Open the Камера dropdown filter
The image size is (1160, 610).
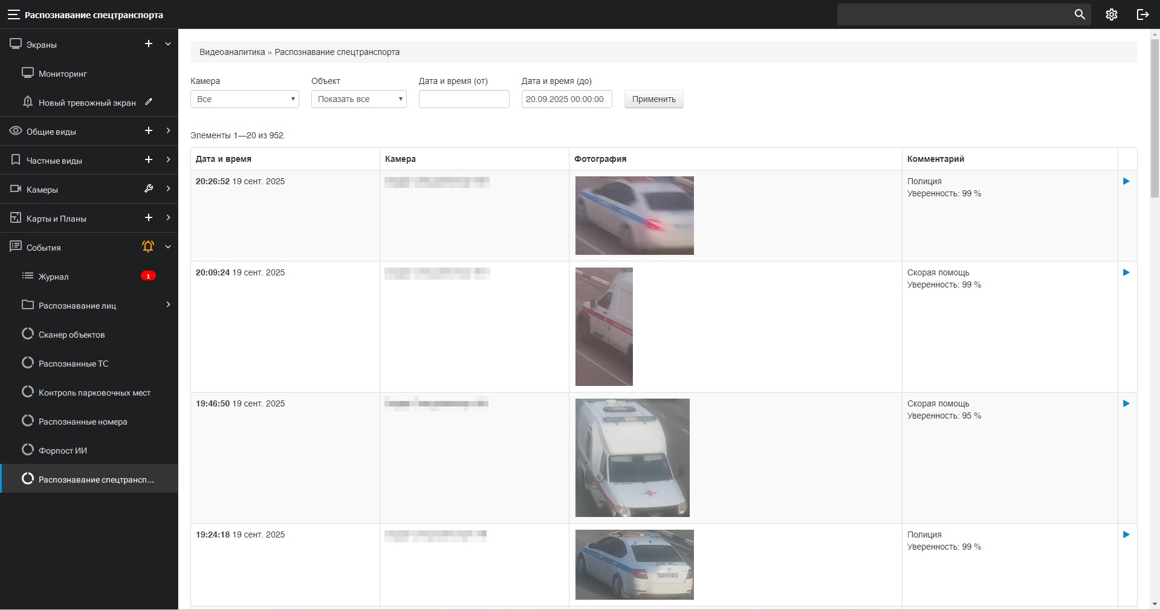pyautogui.click(x=244, y=99)
